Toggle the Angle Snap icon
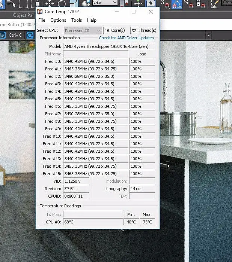This screenshot has width=232, height=262. click(x=177, y=4)
